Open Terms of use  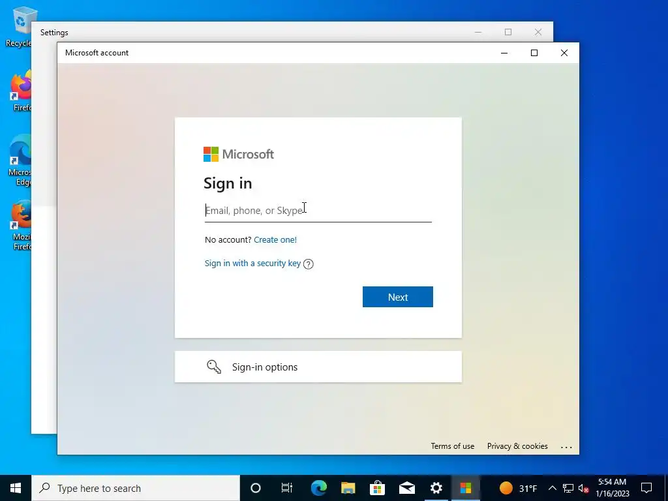[x=453, y=446]
